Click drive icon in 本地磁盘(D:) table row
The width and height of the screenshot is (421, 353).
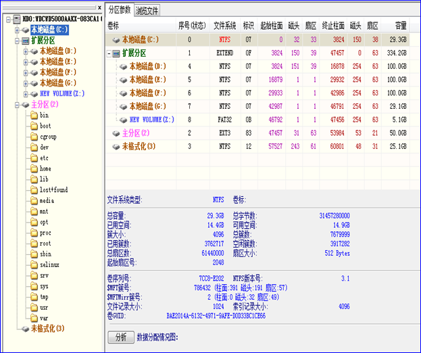point(123,67)
